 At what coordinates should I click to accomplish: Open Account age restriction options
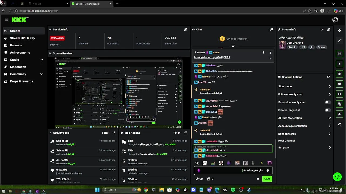pyautogui.click(x=330, y=126)
